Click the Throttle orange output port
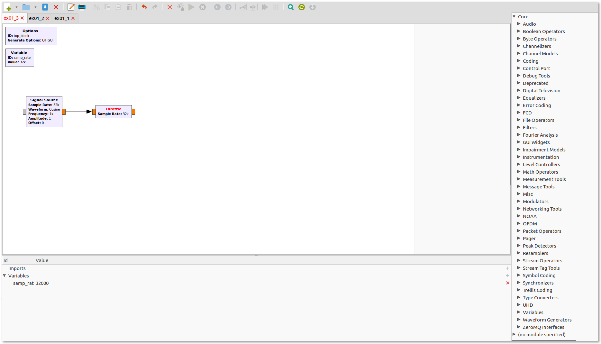 click(x=133, y=112)
